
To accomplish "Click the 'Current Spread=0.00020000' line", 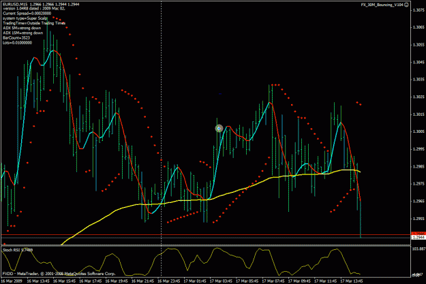I will coord(27,14).
